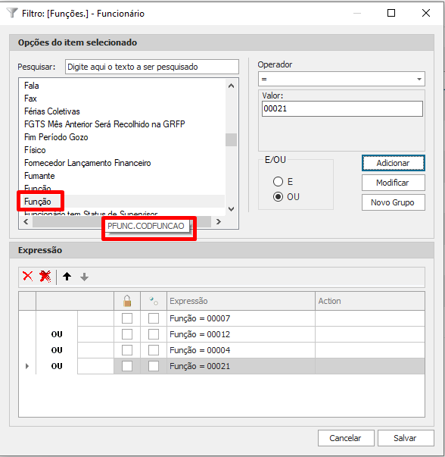The image size is (445, 457).
Task: Click field list scroll down arrow
Action: (232, 209)
